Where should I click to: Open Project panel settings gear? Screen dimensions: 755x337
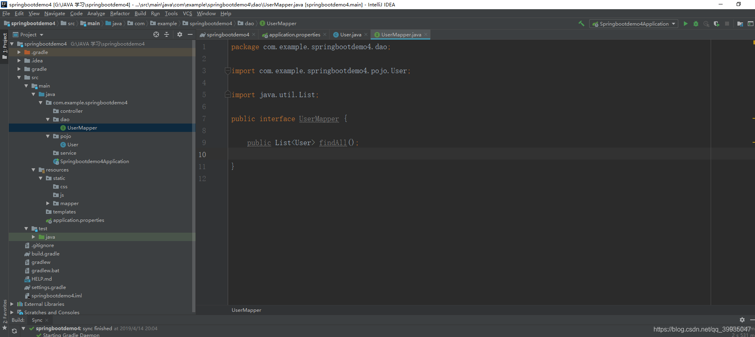[x=180, y=34]
